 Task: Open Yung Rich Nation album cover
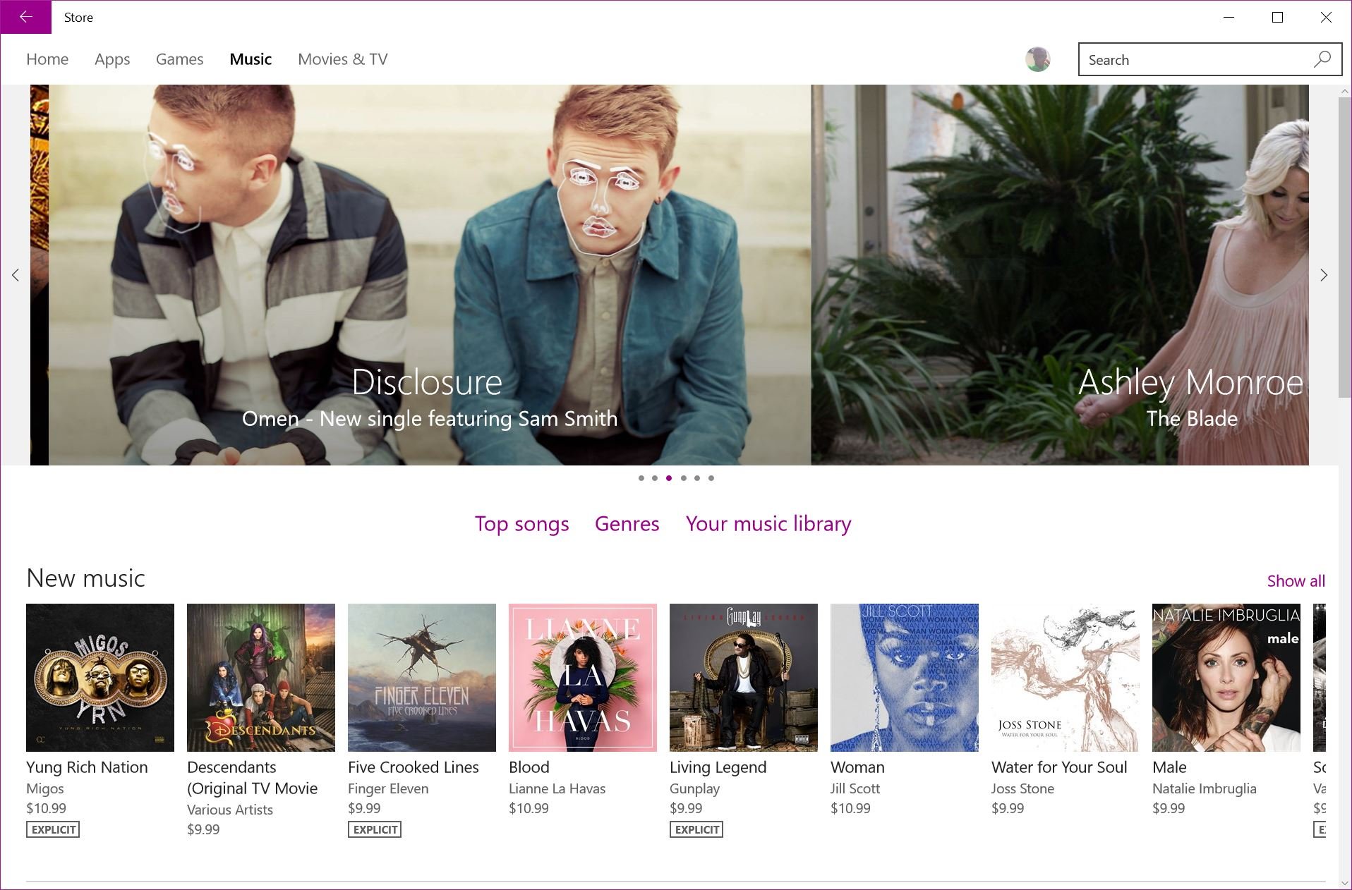point(100,678)
